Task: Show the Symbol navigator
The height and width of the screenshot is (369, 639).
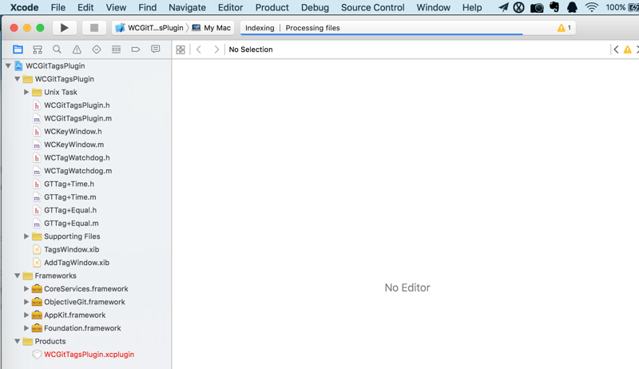Action: 38,50
